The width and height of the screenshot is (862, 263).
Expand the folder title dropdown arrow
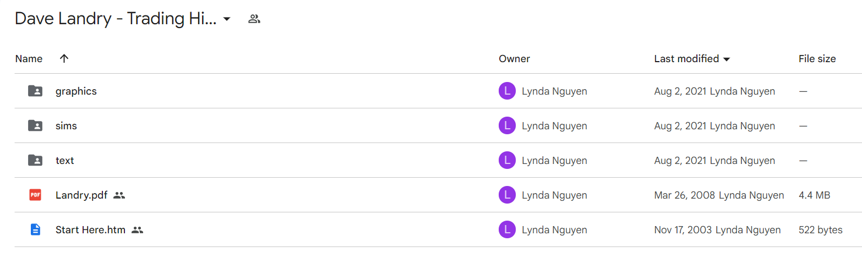(226, 19)
